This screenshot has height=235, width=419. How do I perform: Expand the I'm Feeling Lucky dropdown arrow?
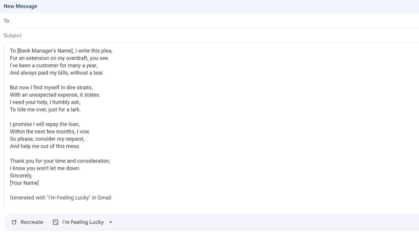coord(111,222)
